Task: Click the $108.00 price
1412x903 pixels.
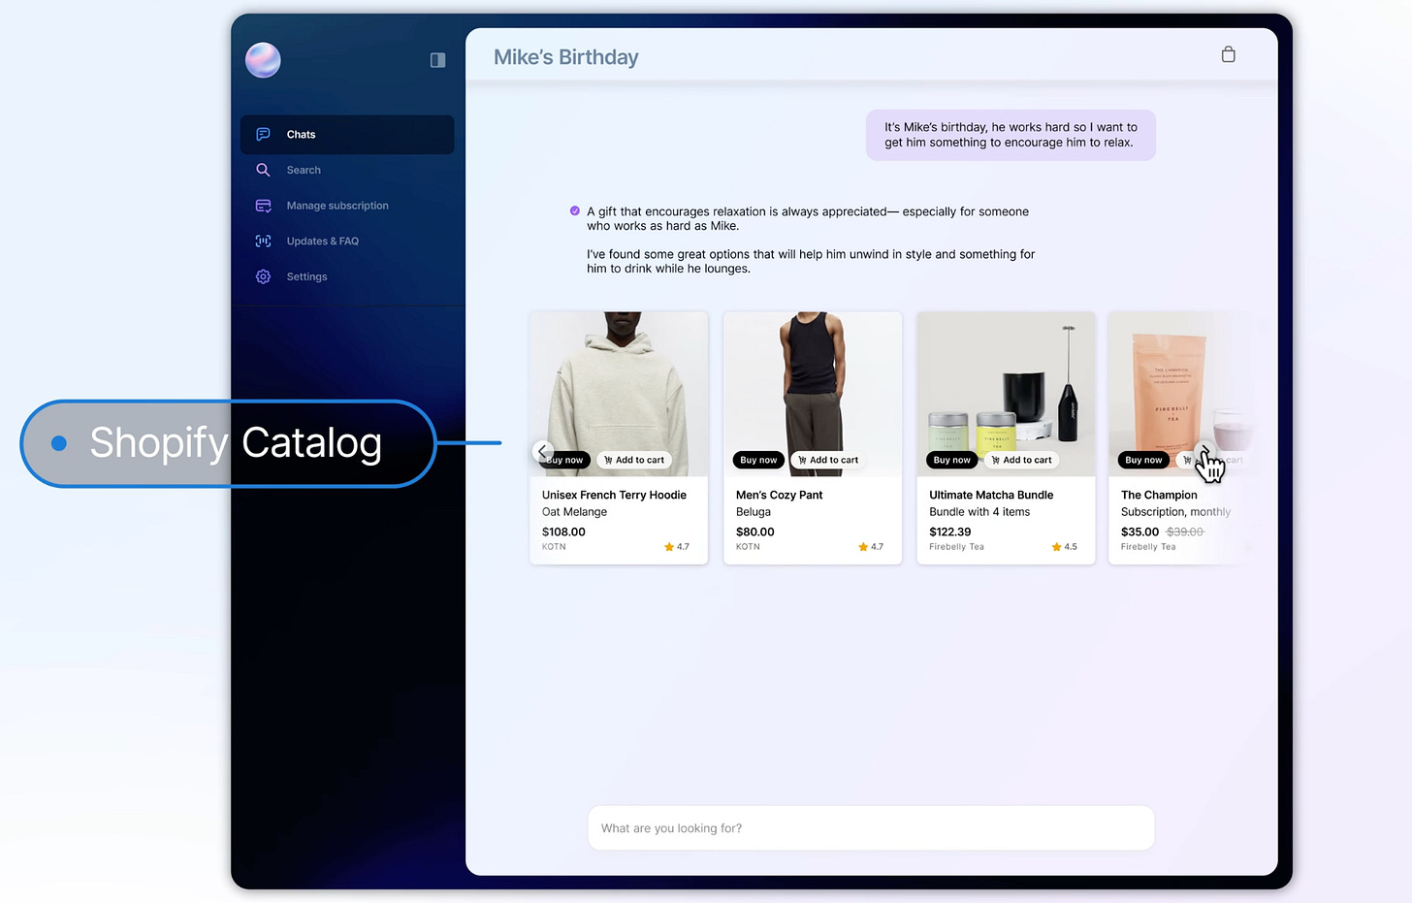Action: coord(563,532)
